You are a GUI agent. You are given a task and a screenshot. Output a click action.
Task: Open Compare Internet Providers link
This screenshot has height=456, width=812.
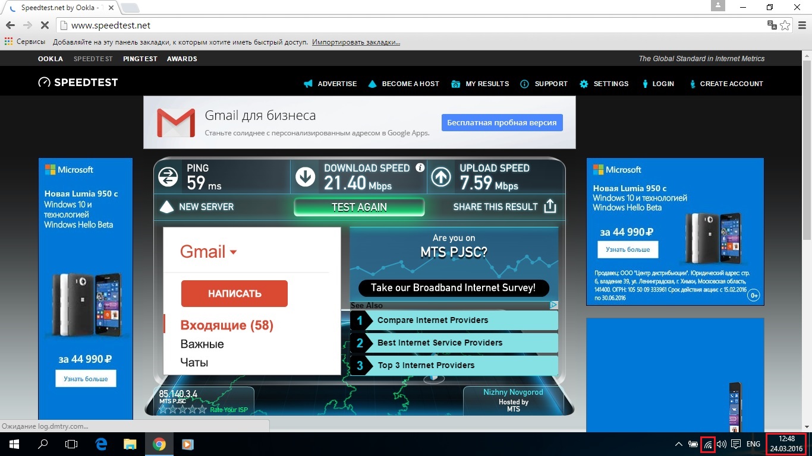454,320
